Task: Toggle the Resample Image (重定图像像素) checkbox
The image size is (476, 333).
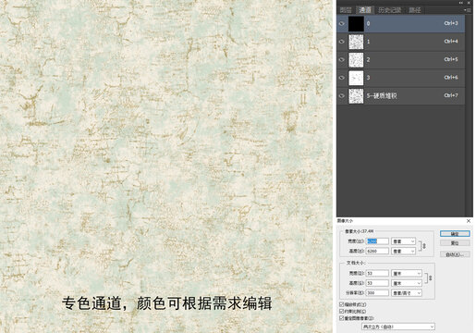Action: (341, 318)
